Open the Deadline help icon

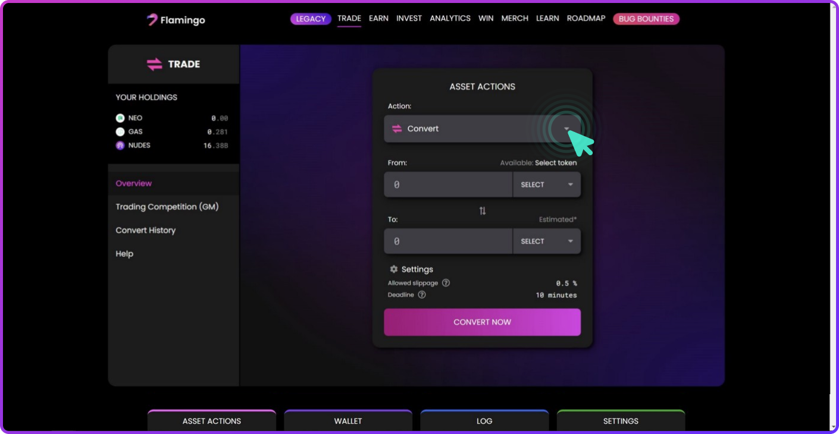pyautogui.click(x=422, y=295)
